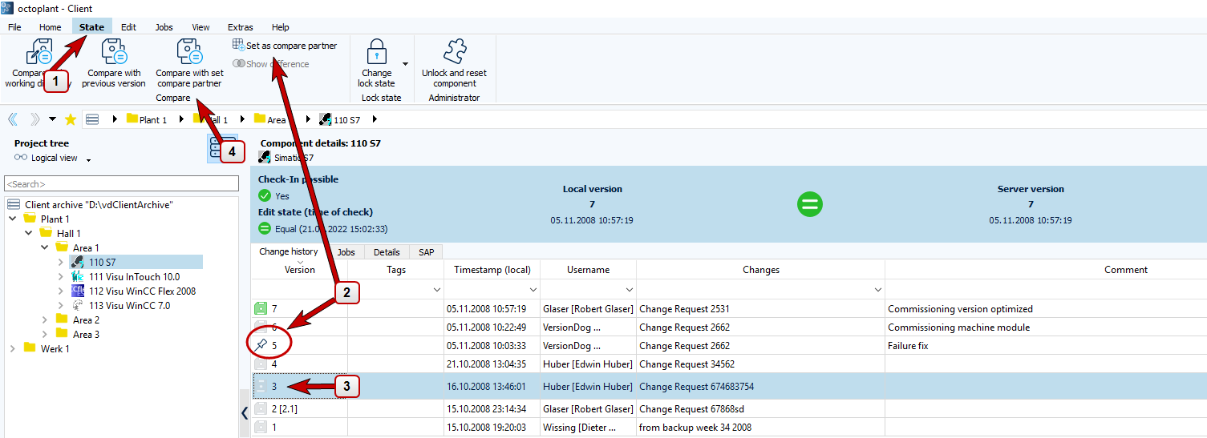
Task: Collapse the Hall 1 tree node
Action: pos(28,233)
